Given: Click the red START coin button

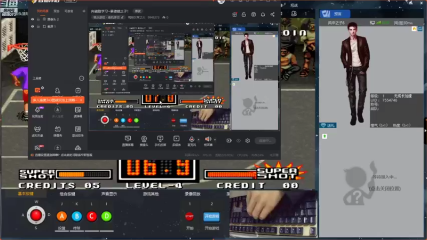Looking at the screenshot, I should (189, 217).
